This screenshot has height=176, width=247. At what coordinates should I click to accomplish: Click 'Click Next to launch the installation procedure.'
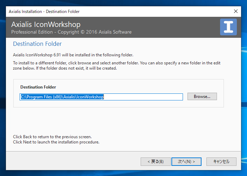click(56, 142)
